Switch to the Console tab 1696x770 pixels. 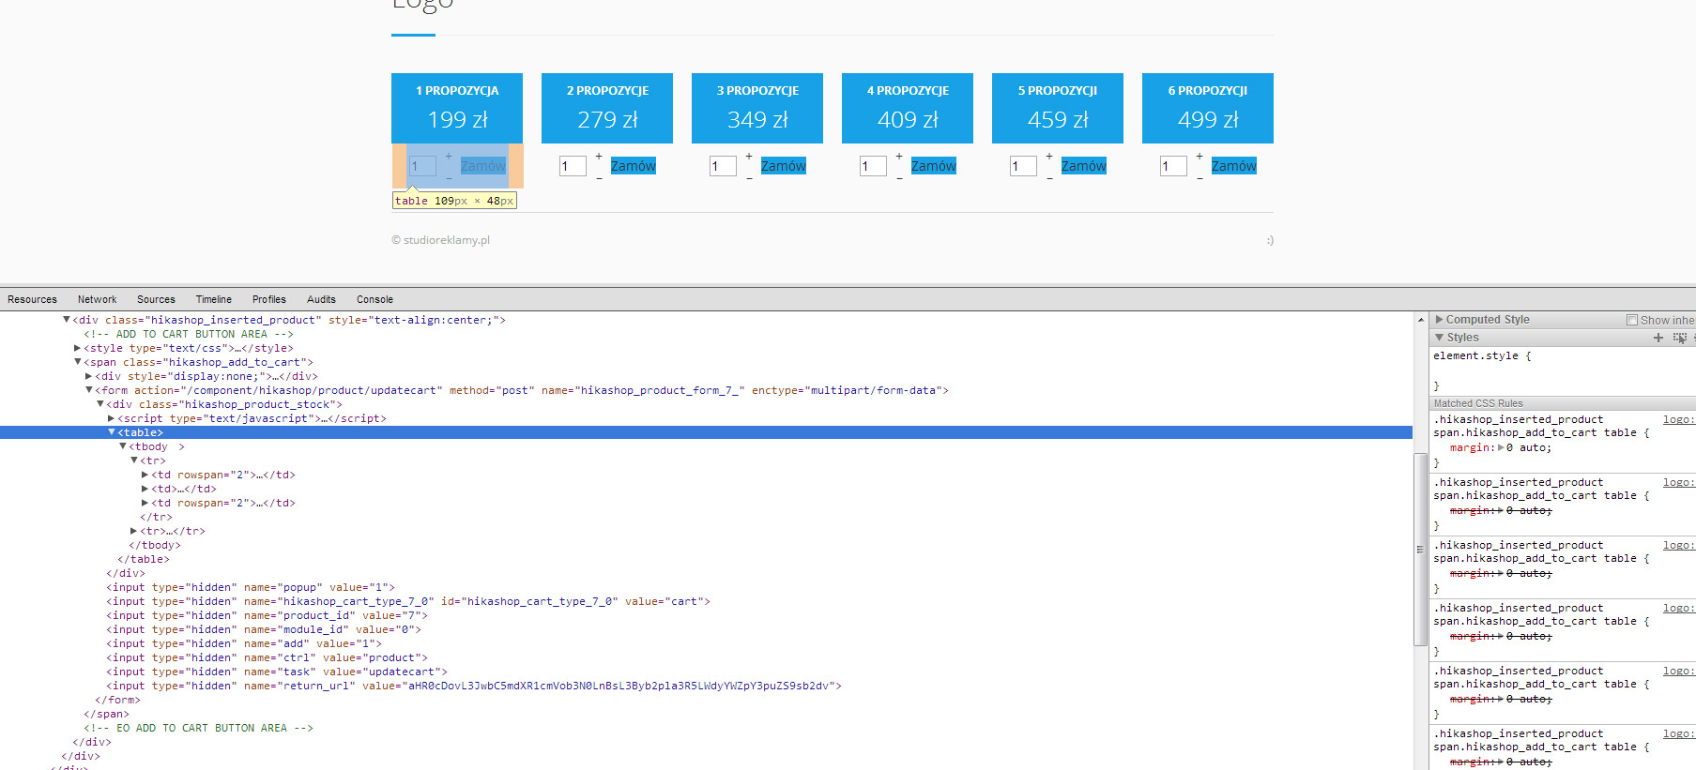[374, 300]
